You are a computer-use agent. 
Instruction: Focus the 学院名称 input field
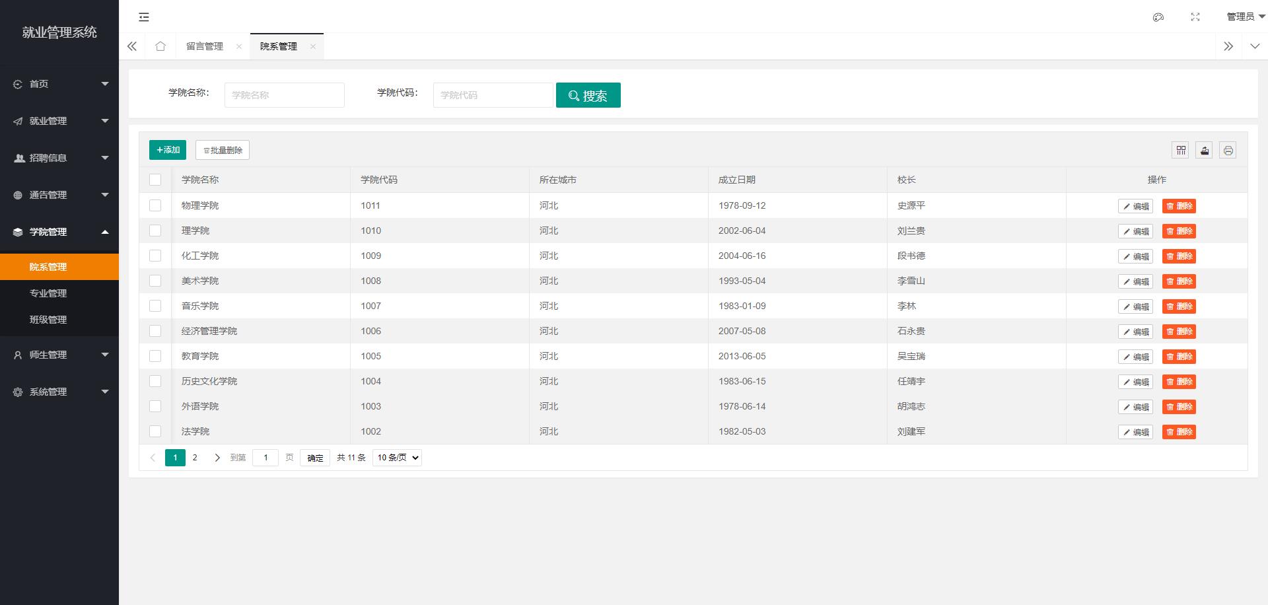(285, 95)
